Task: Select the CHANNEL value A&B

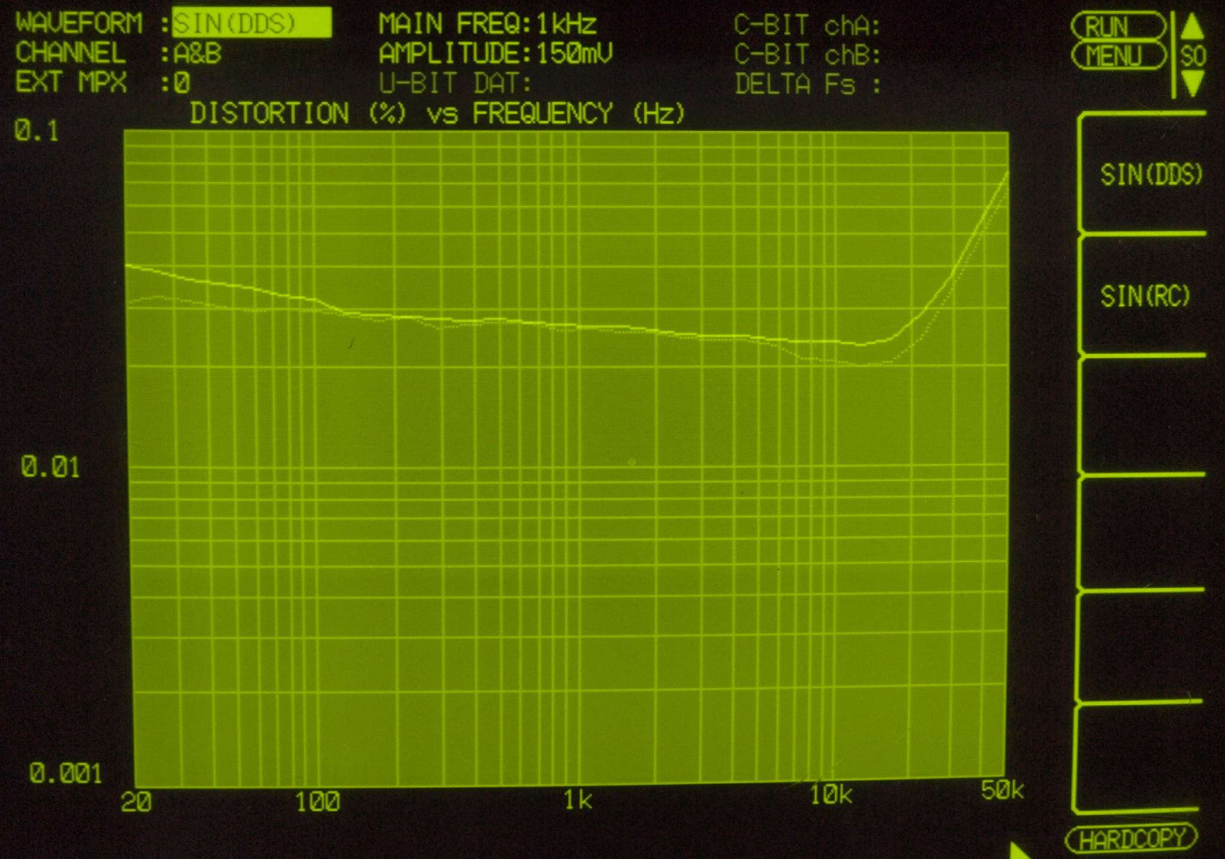Action: [198, 53]
